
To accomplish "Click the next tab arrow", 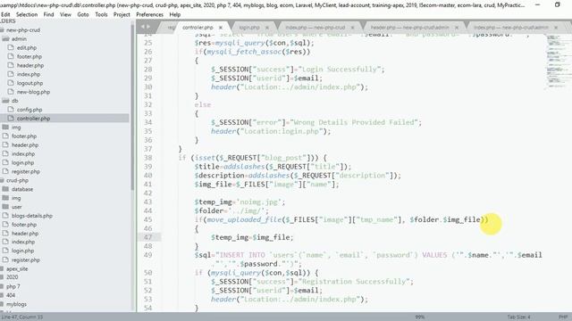I will click(148, 27).
